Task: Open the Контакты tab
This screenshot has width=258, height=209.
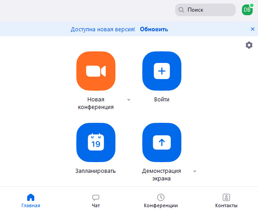Action: click(226, 201)
